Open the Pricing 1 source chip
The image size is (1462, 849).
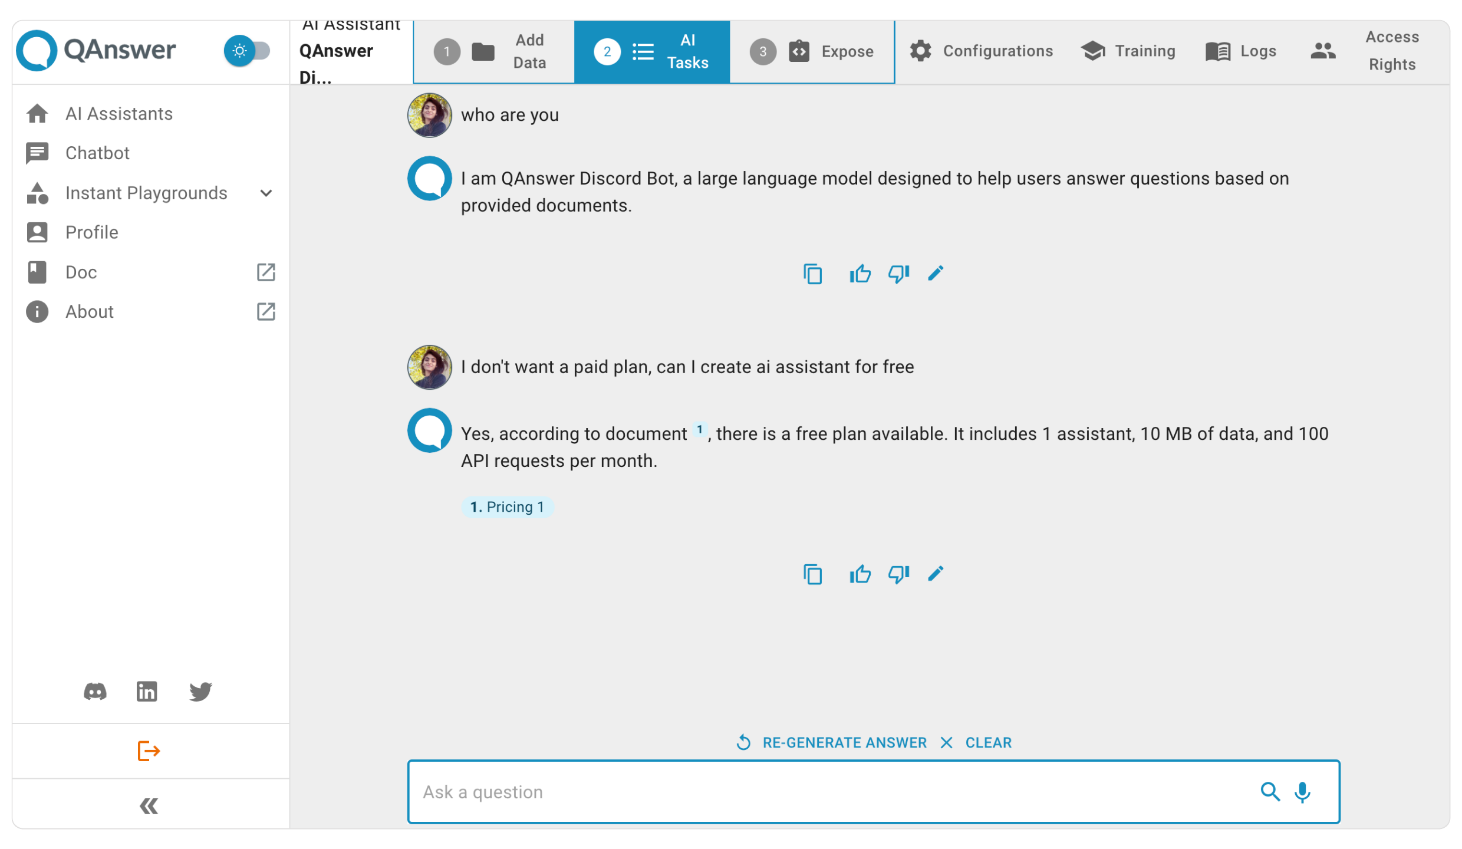point(507,507)
